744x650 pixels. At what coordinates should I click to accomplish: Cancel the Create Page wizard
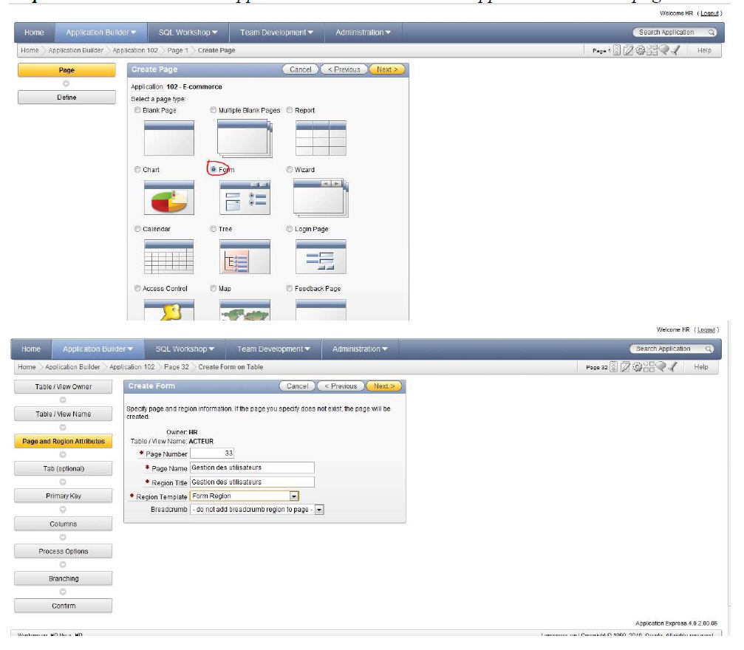301,69
